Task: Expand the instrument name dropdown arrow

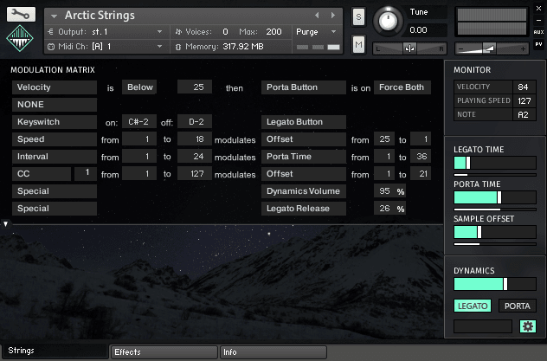Action: point(54,16)
